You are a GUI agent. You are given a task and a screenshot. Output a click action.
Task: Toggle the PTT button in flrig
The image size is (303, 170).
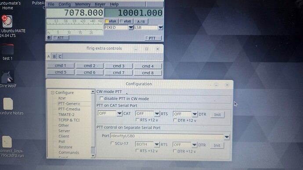point(153,38)
